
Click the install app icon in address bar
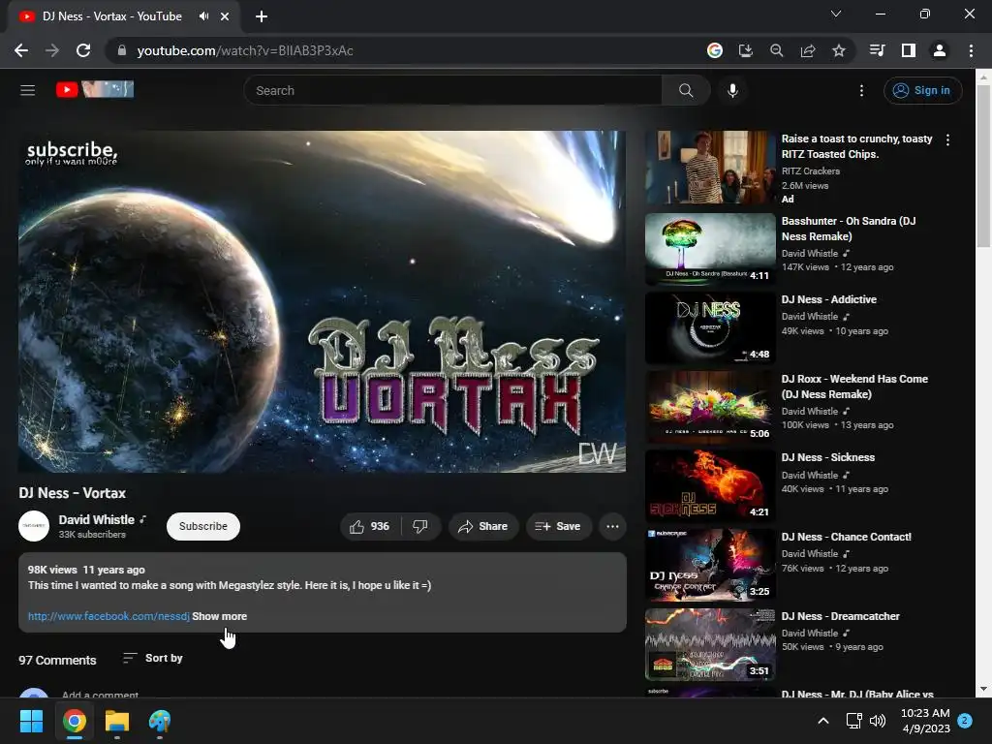point(746,50)
